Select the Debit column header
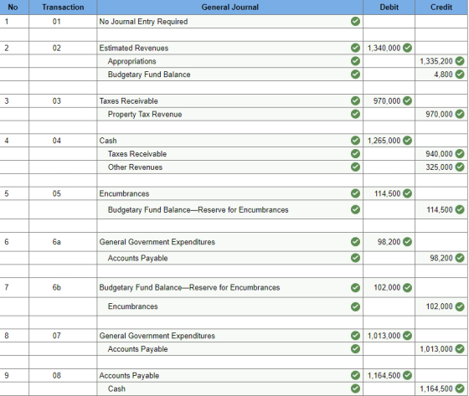Image resolution: width=469 pixels, height=396 pixels. [x=389, y=8]
